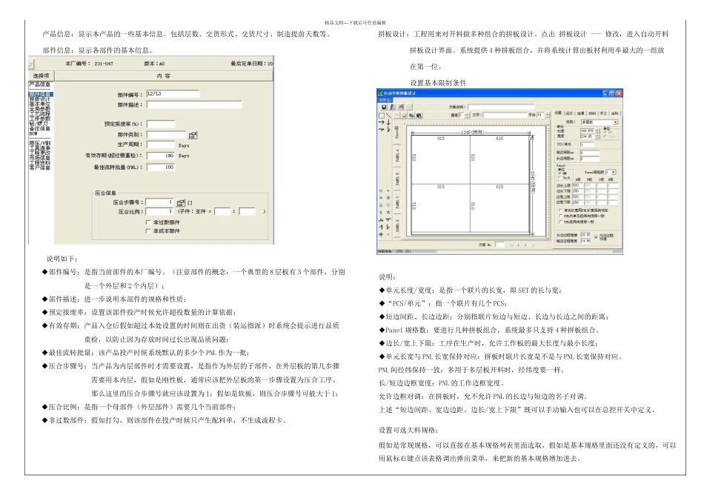This screenshot has height=498, width=704.
Task: Open the 类别 dropdown showing 多层板
Action: pos(600,122)
